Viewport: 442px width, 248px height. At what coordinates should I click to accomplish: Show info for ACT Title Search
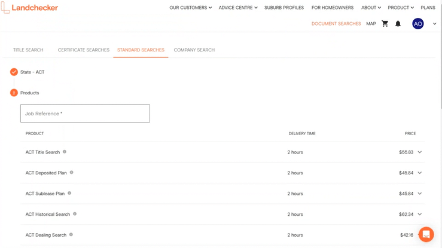tap(65, 152)
